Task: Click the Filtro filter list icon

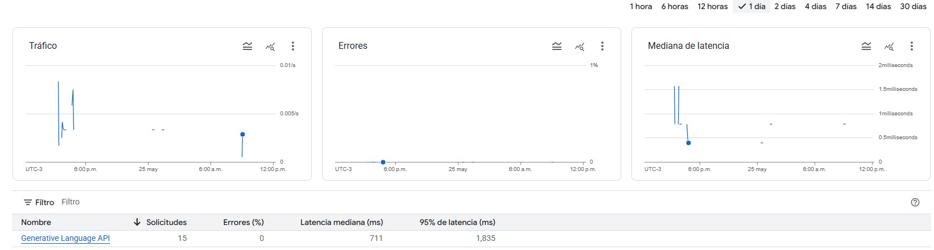Action: point(27,202)
